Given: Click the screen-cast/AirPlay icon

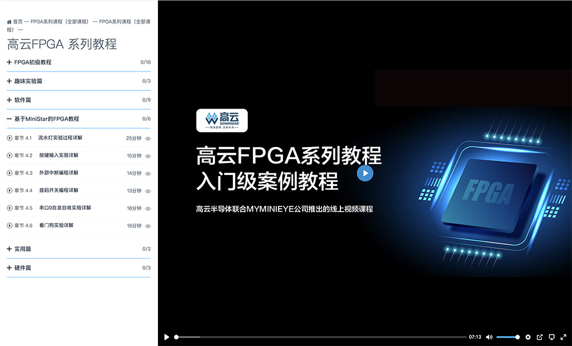Looking at the screenshot, I should point(552,337).
